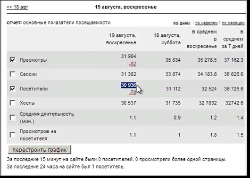The height and width of the screenshot is (178, 250).
Task: Click the Сессии value 31 362
Action: pyautogui.click(x=128, y=74)
